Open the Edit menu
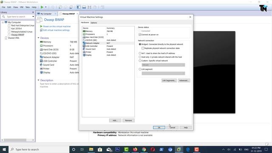Viewport: 272px width, 153px height. point(9,7)
